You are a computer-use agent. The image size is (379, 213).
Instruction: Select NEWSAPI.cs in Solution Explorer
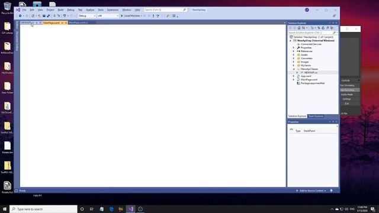tap(310, 72)
